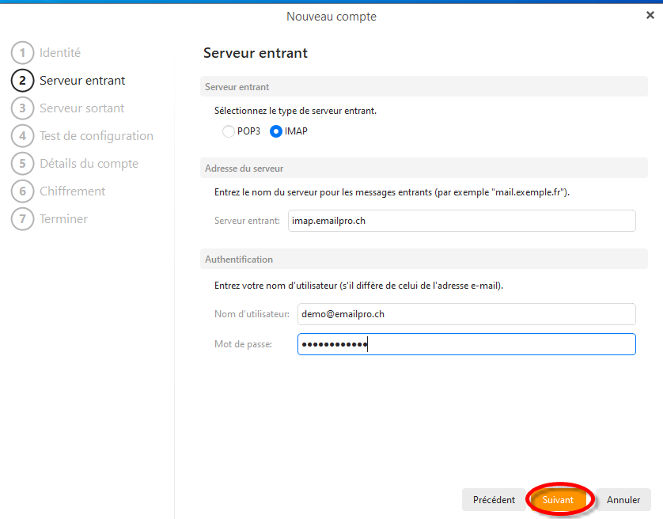The width and height of the screenshot is (663, 519).
Task: Click the Serveur entrant page heading
Action: pos(256,53)
